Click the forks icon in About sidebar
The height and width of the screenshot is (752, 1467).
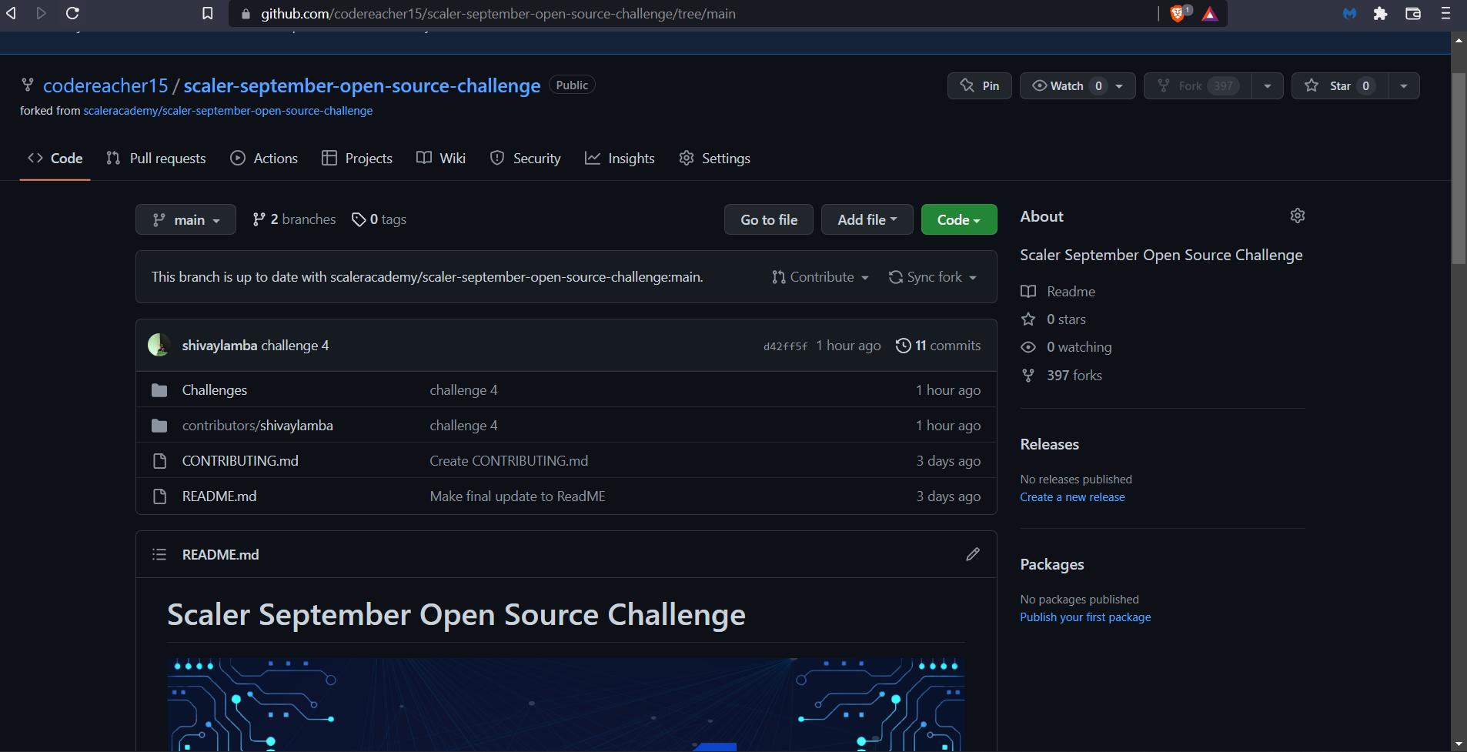1029,376
